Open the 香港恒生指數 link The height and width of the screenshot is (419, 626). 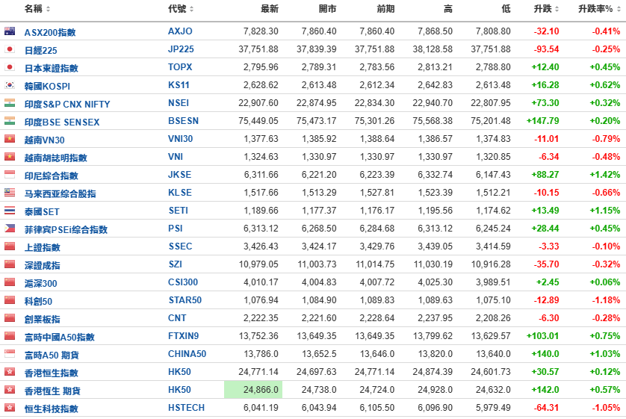pos(51,373)
